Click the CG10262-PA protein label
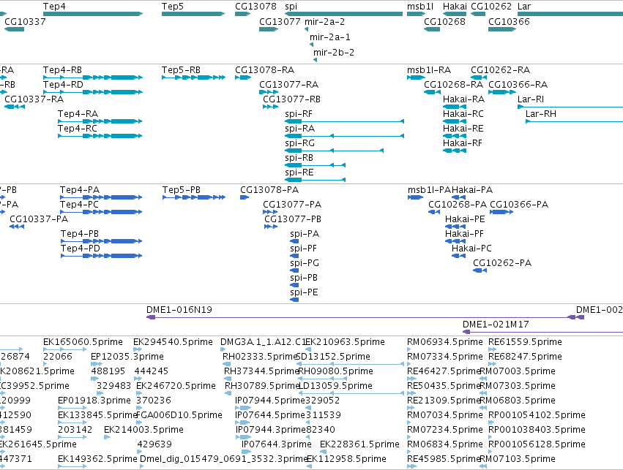The height and width of the screenshot is (470, 623). pyautogui.click(x=502, y=264)
